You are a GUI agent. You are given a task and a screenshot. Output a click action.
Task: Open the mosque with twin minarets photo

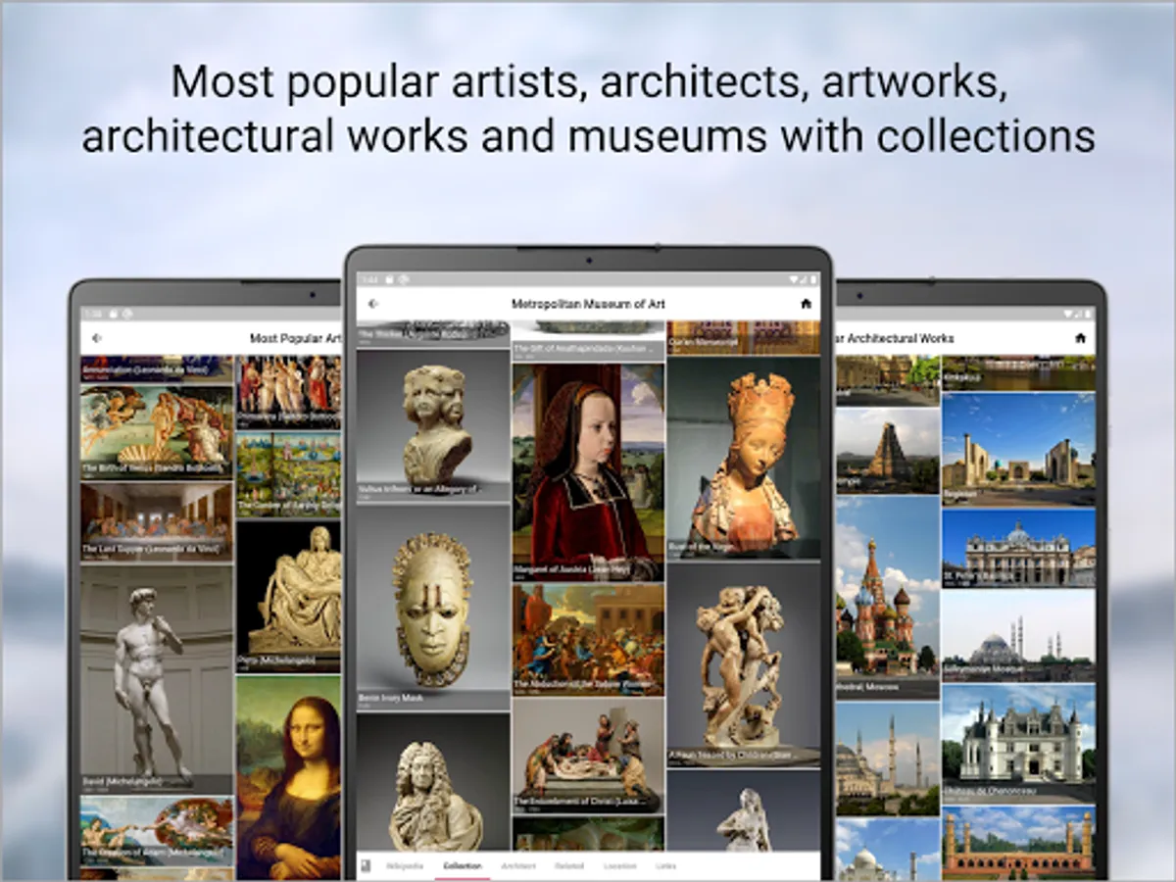pyautogui.click(x=887, y=759)
